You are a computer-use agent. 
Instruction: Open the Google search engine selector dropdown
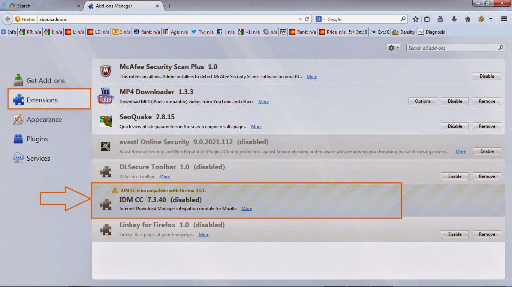point(320,19)
